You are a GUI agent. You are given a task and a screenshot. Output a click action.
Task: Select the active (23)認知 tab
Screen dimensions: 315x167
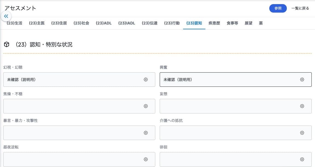click(x=194, y=23)
